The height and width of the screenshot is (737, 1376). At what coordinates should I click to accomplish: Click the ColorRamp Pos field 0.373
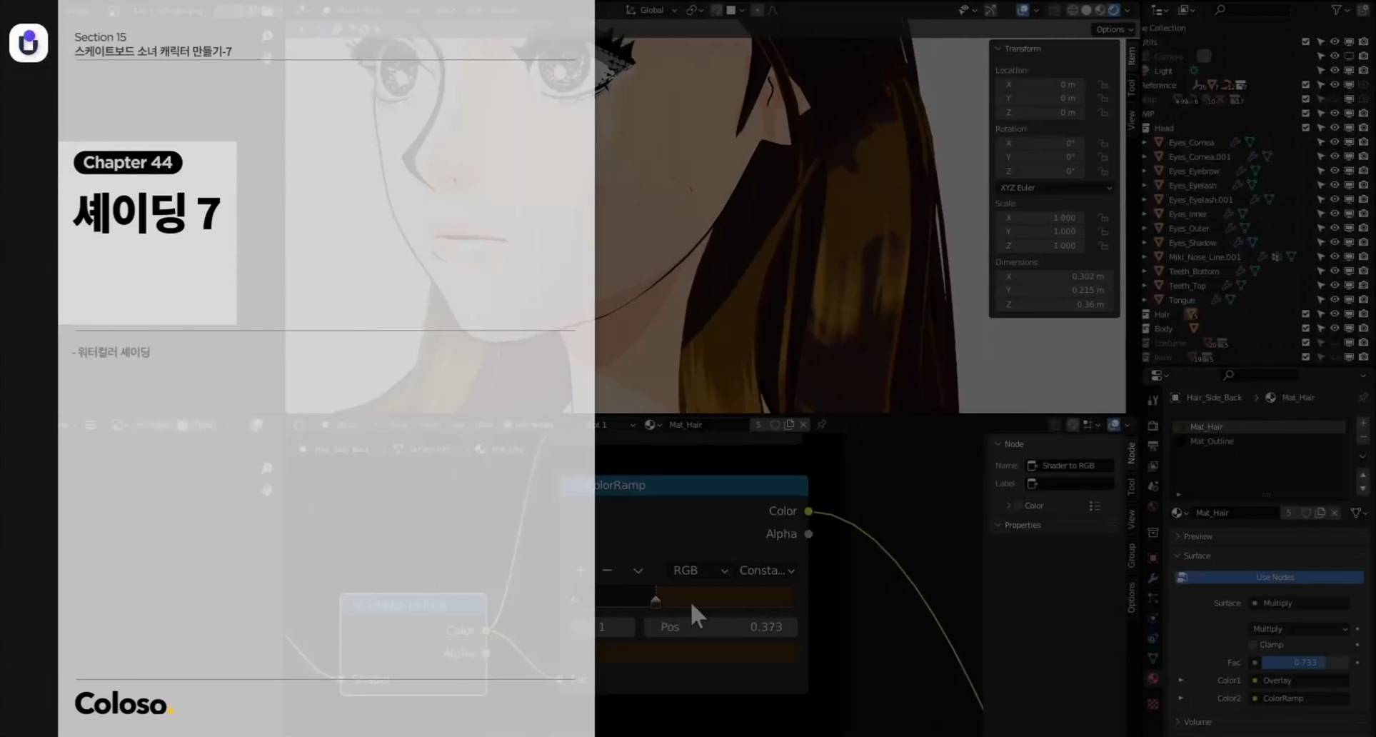720,627
